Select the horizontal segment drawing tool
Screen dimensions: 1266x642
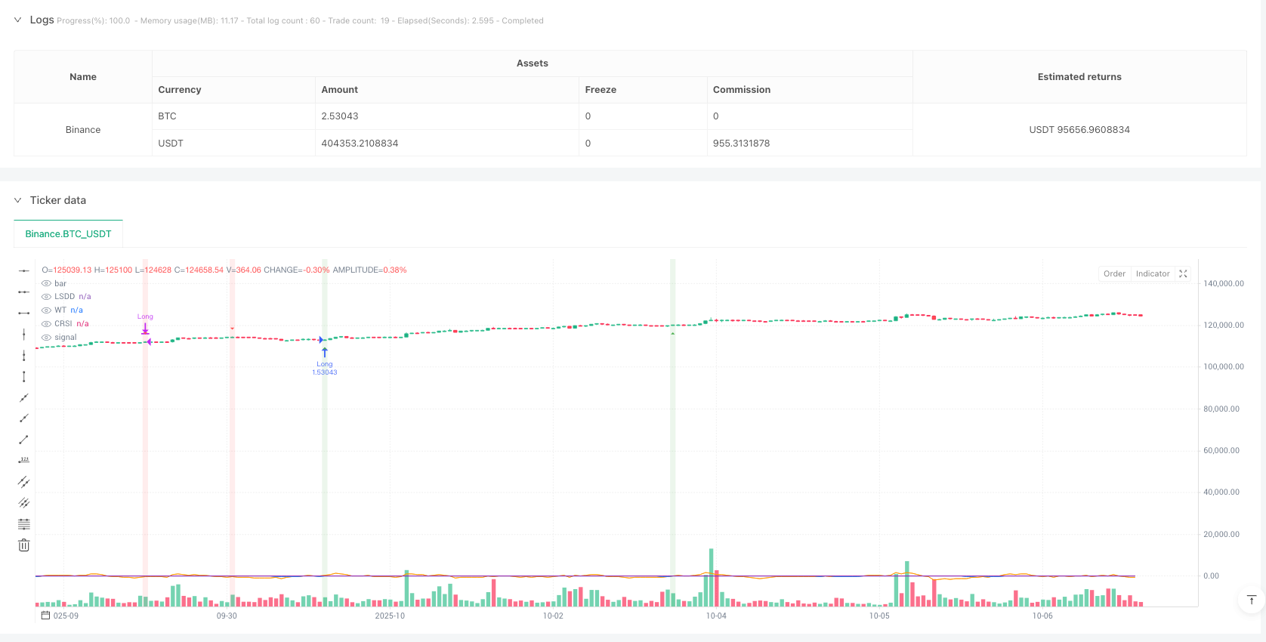click(x=24, y=313)
